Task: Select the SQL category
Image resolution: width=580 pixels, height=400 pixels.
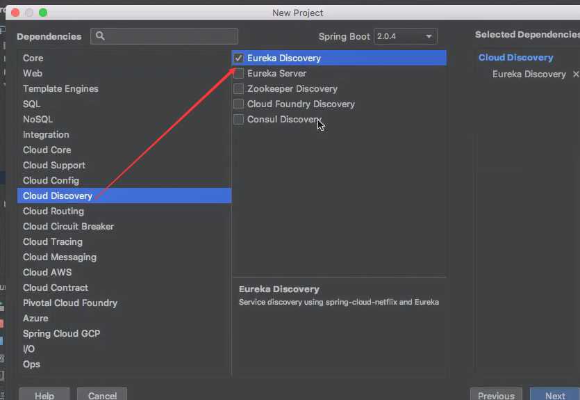Action: click(x=124, y=104)
